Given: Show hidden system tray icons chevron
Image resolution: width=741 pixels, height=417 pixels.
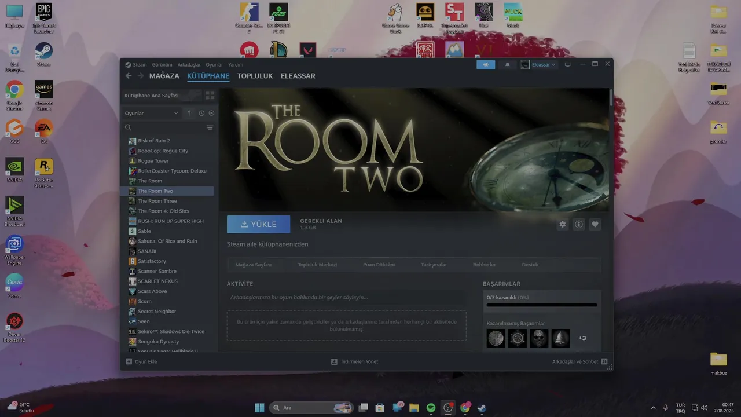Looking at the screenshot, I should [x=654, y=408].
